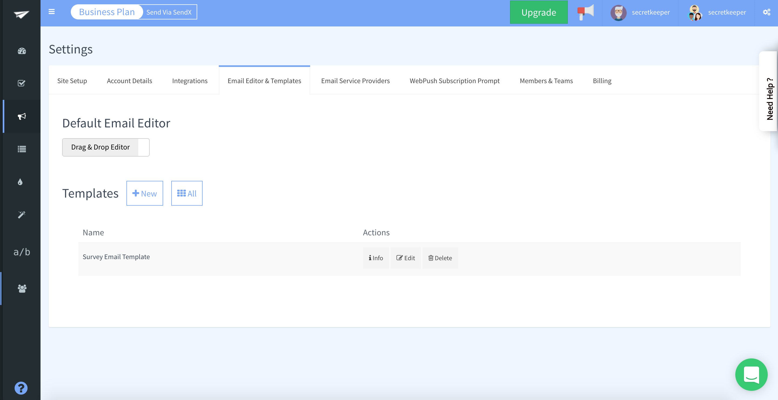Screen dimensions: 778x400
Task: Click the Actions column header
Action: tap(376, 232)
